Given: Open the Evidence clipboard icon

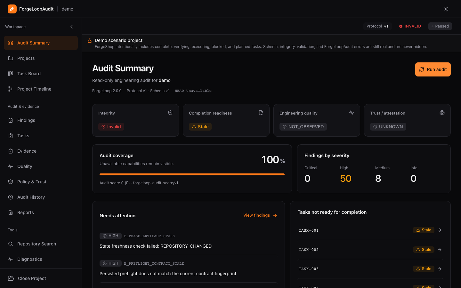Looking at the screenshot, I should click(11, 151).
